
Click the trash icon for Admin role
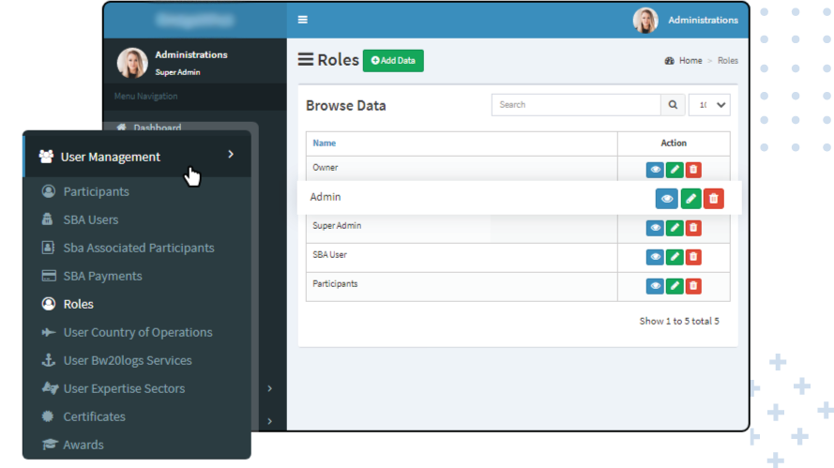tap(714, 199)
